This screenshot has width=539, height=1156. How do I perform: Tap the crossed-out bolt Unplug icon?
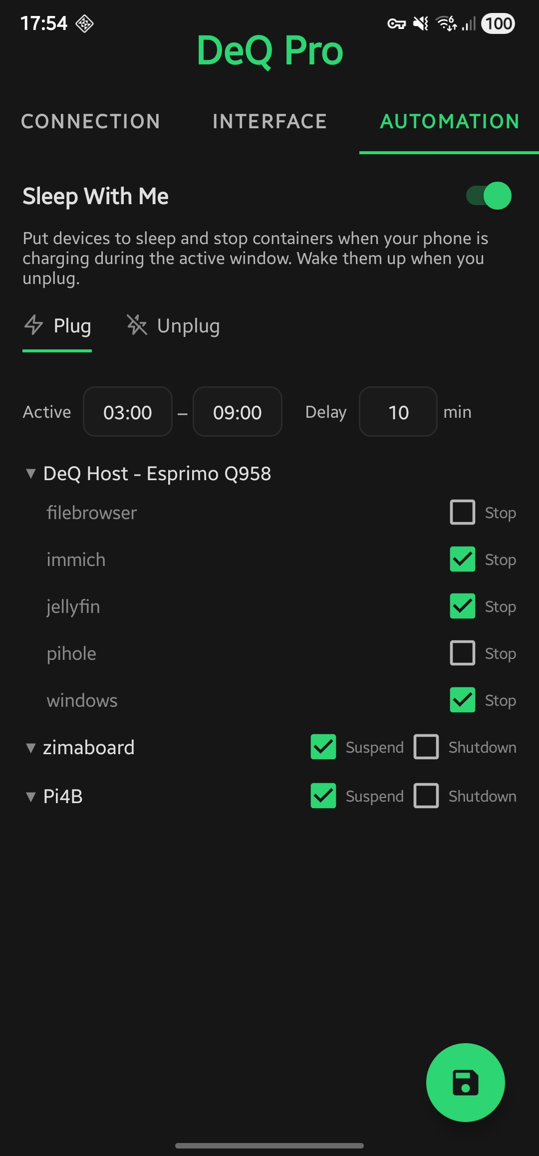tap(137, 325)
